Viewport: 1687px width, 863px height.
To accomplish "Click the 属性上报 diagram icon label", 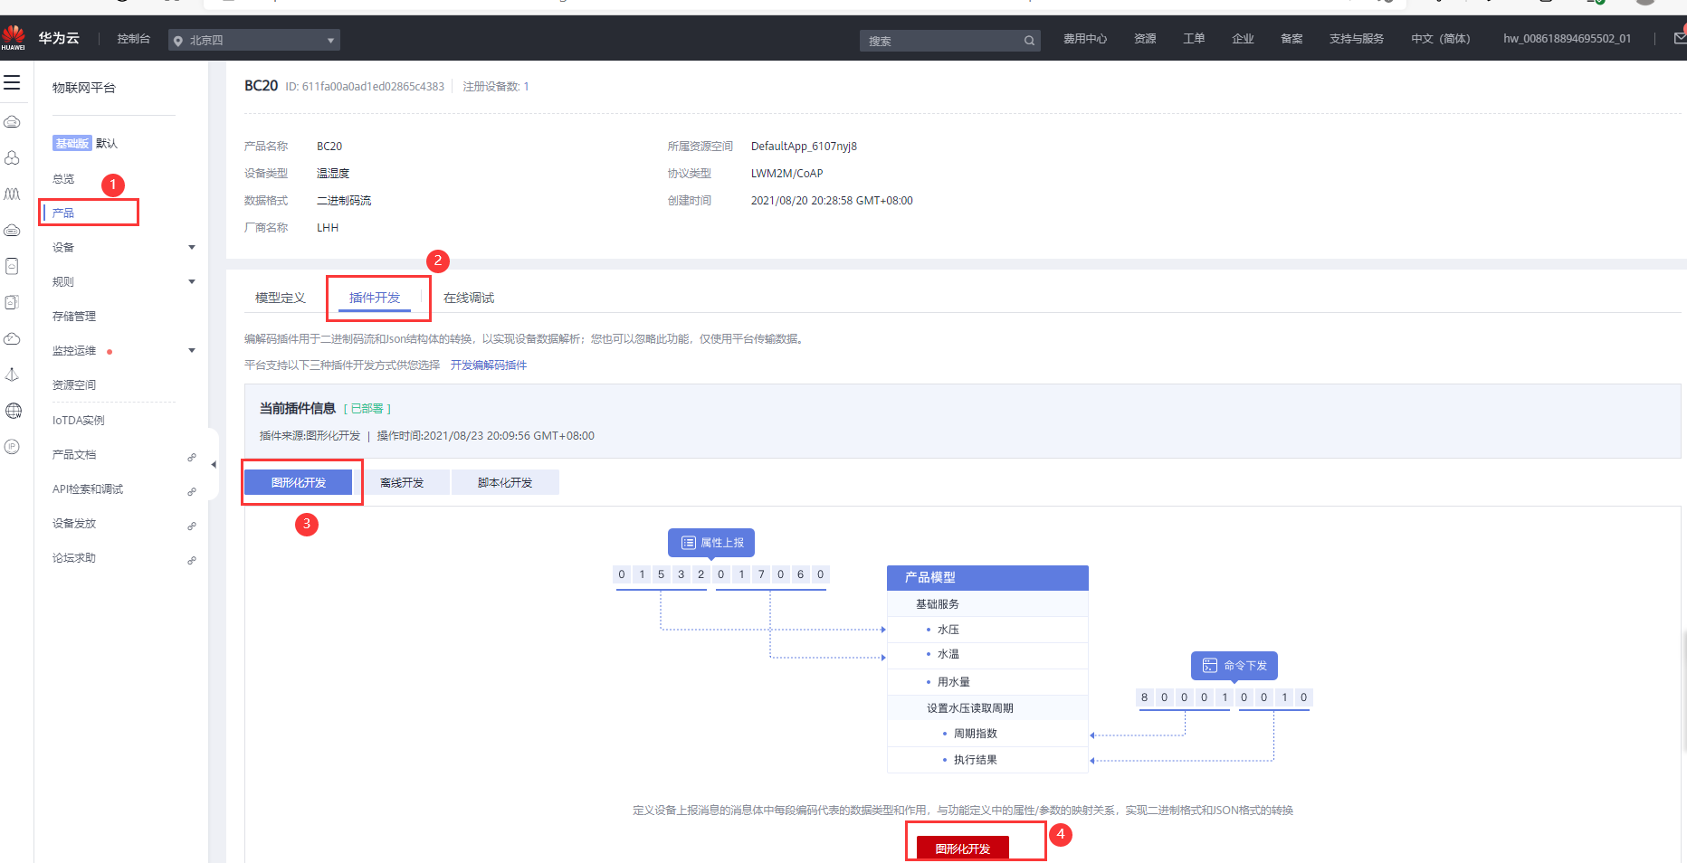I will pos(711,543).
